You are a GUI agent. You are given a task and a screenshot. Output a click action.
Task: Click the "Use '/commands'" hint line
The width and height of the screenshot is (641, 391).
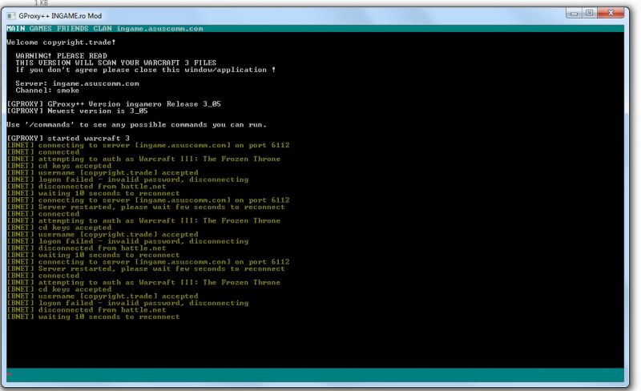[x=135, y=124]
